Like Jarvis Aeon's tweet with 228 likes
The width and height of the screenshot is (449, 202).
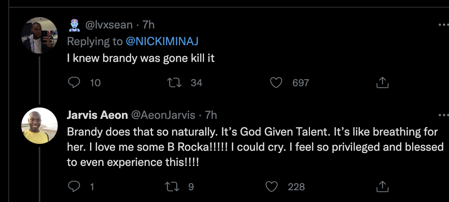[x=271, y=186]
